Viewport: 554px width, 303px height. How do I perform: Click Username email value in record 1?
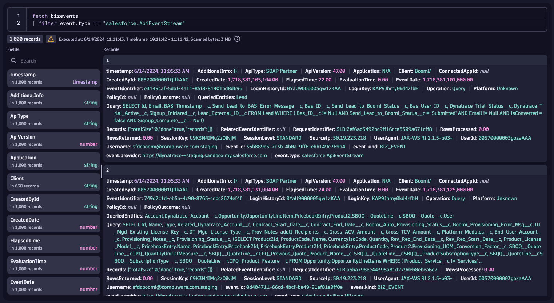[x=175, y=147]
